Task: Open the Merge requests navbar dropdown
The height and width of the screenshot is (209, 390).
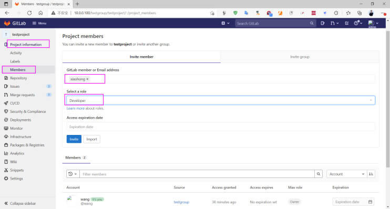Action: (334, 23)
